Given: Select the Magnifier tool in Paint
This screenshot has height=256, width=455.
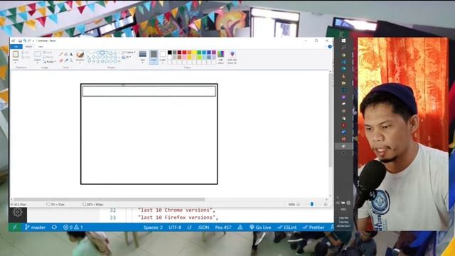Looking at the screenshot, I should (x=71, y=60).
